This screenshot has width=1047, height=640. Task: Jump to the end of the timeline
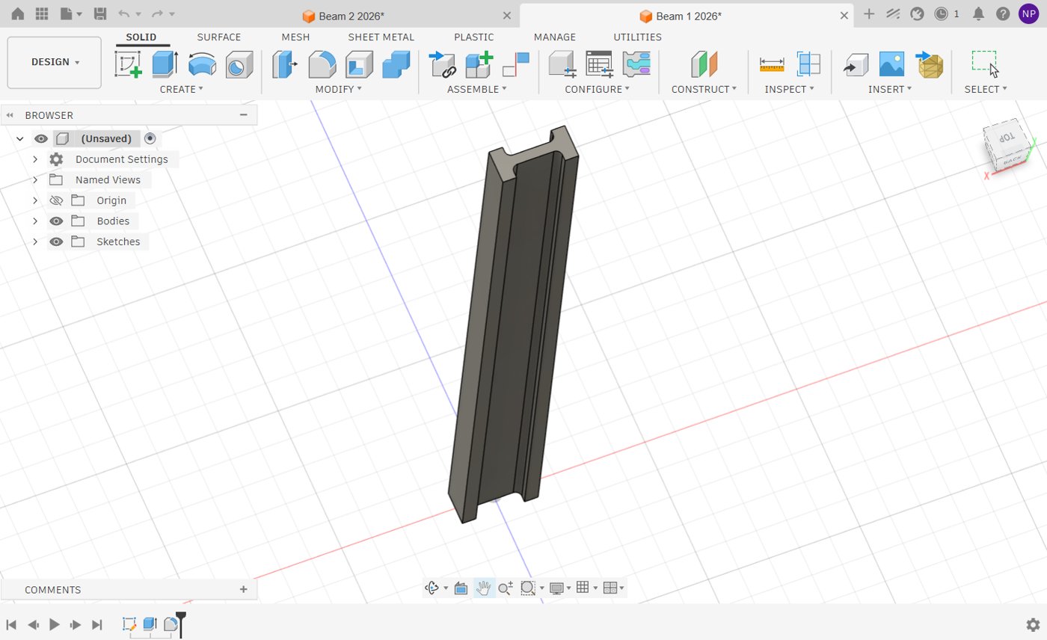(x=96, y=624)
